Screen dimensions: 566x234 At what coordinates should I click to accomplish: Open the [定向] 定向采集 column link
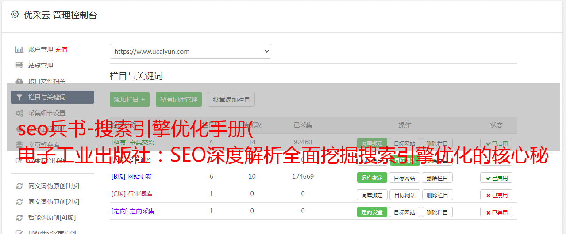tap(133, 211)
